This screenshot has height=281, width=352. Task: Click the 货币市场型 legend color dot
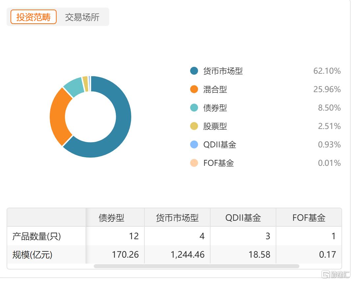194,71
